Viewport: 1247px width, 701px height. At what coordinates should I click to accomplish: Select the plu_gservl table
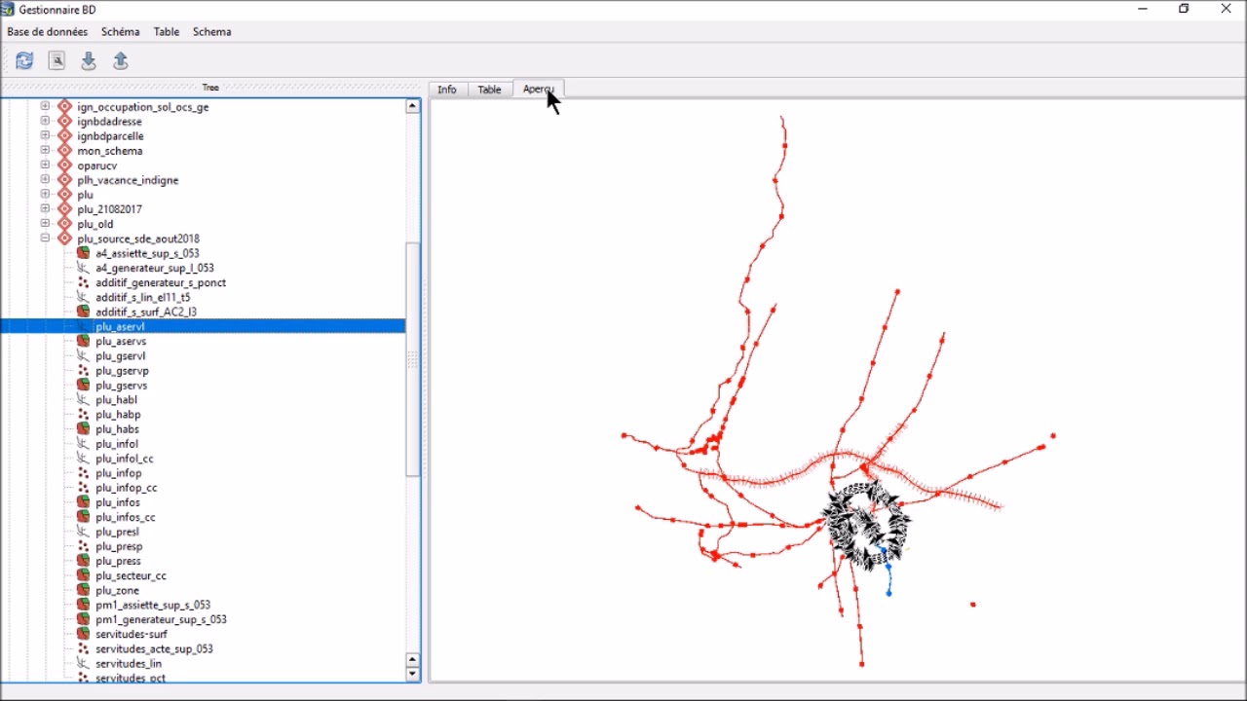click(121, 356)
